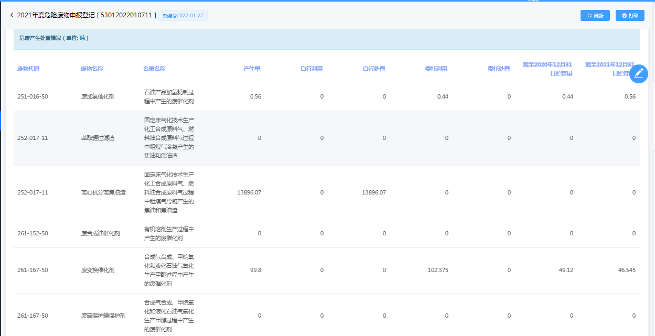Screen dimensions: 655x336
Task: Click the 刷新 refresh button
Action: (595, 16)
